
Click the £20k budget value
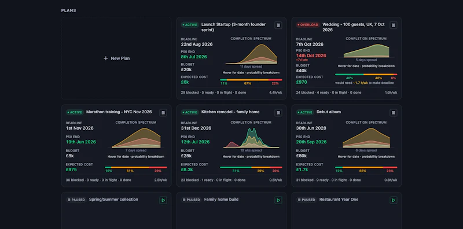(x=186, y=69)
